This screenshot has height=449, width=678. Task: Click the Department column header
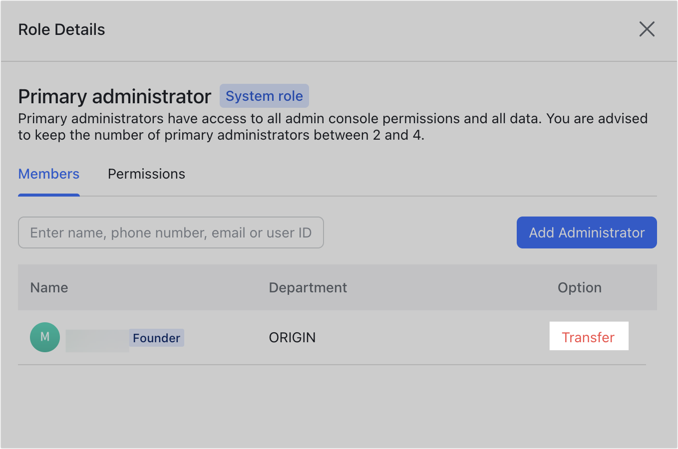(308, 287)
